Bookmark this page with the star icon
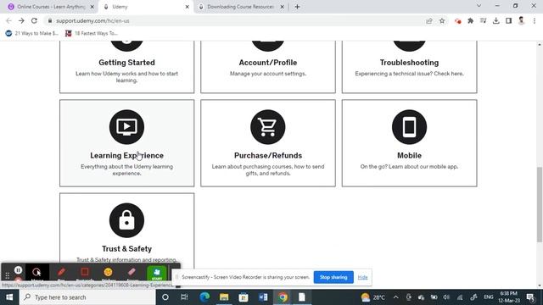The image size is (543, 305). tap(442, 20)
